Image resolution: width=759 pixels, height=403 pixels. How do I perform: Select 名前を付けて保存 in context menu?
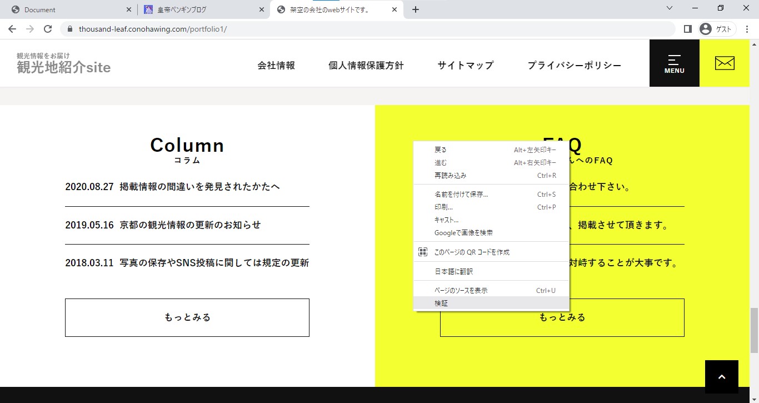(x=491, y=195)
